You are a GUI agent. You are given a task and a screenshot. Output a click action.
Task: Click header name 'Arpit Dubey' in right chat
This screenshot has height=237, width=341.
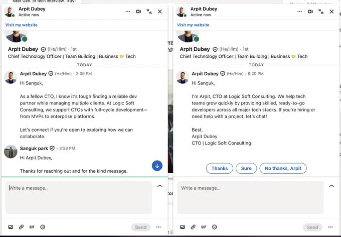pos(204,9)
